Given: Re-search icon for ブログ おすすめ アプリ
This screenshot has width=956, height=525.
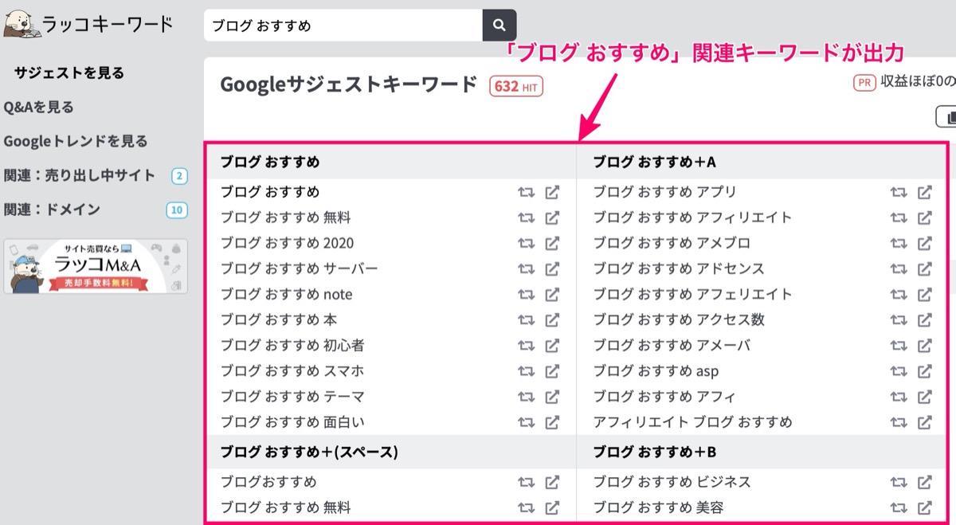Looking at the screenshot, I should tap(899, 192).
